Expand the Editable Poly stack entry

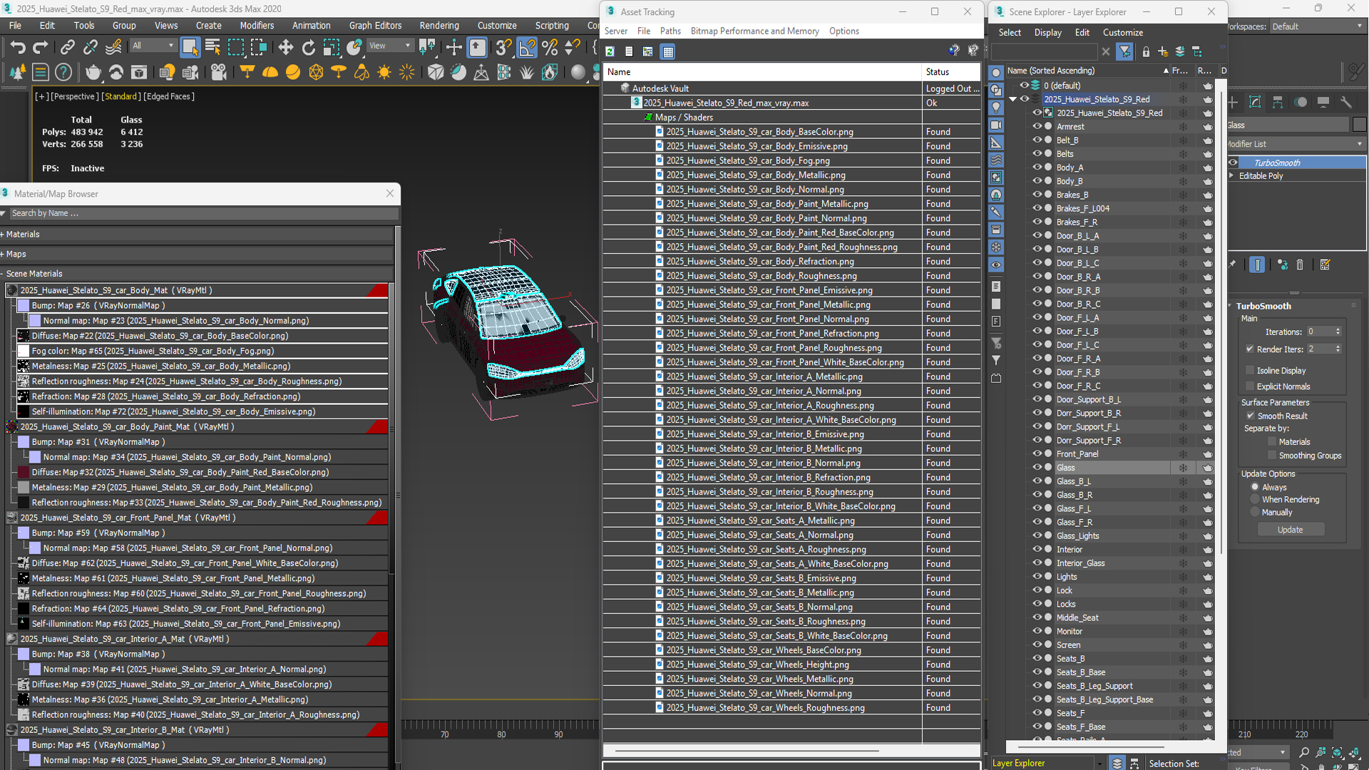click(1231, 175)
